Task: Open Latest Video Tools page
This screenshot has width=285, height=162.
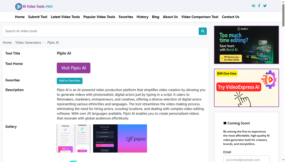Action: [x=65, y=17]
